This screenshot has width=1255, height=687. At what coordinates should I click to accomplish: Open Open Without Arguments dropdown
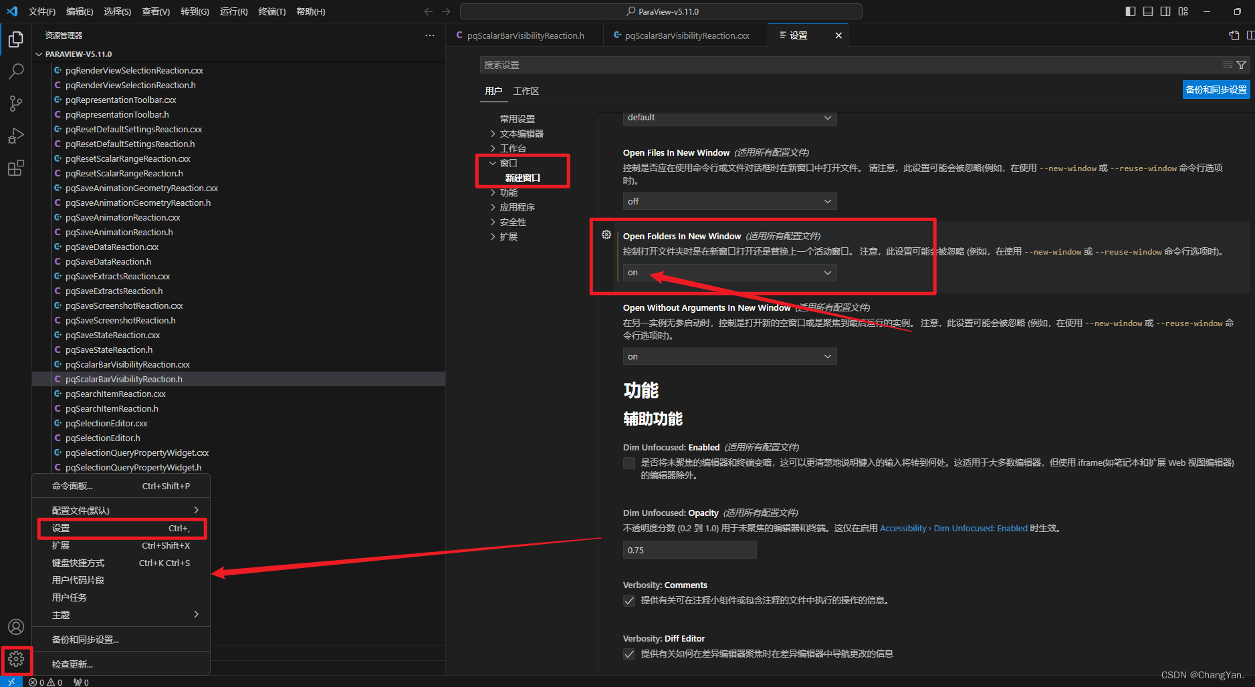click(729, 357)
